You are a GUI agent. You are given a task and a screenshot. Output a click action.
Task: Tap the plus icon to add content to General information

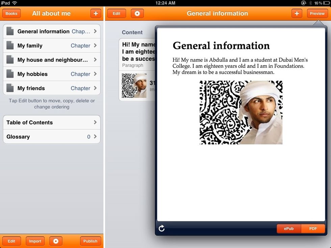pyautogui.click(x=297, y=13)
